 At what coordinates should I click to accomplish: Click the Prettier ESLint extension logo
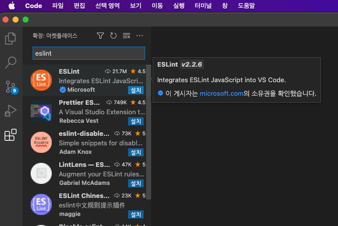click(x=41, y=111)
